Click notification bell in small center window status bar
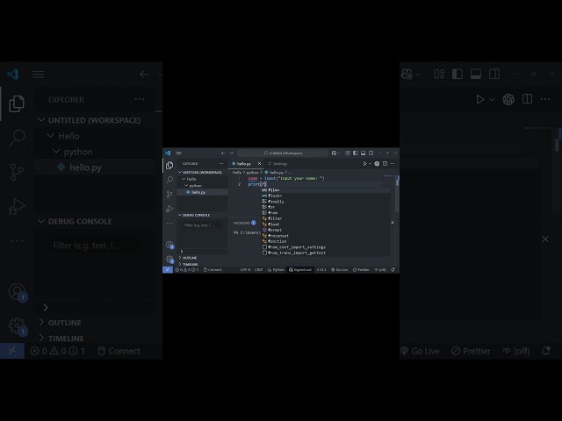Image resolution: width=562 pixels, height=421 pixels. [393, 269]
